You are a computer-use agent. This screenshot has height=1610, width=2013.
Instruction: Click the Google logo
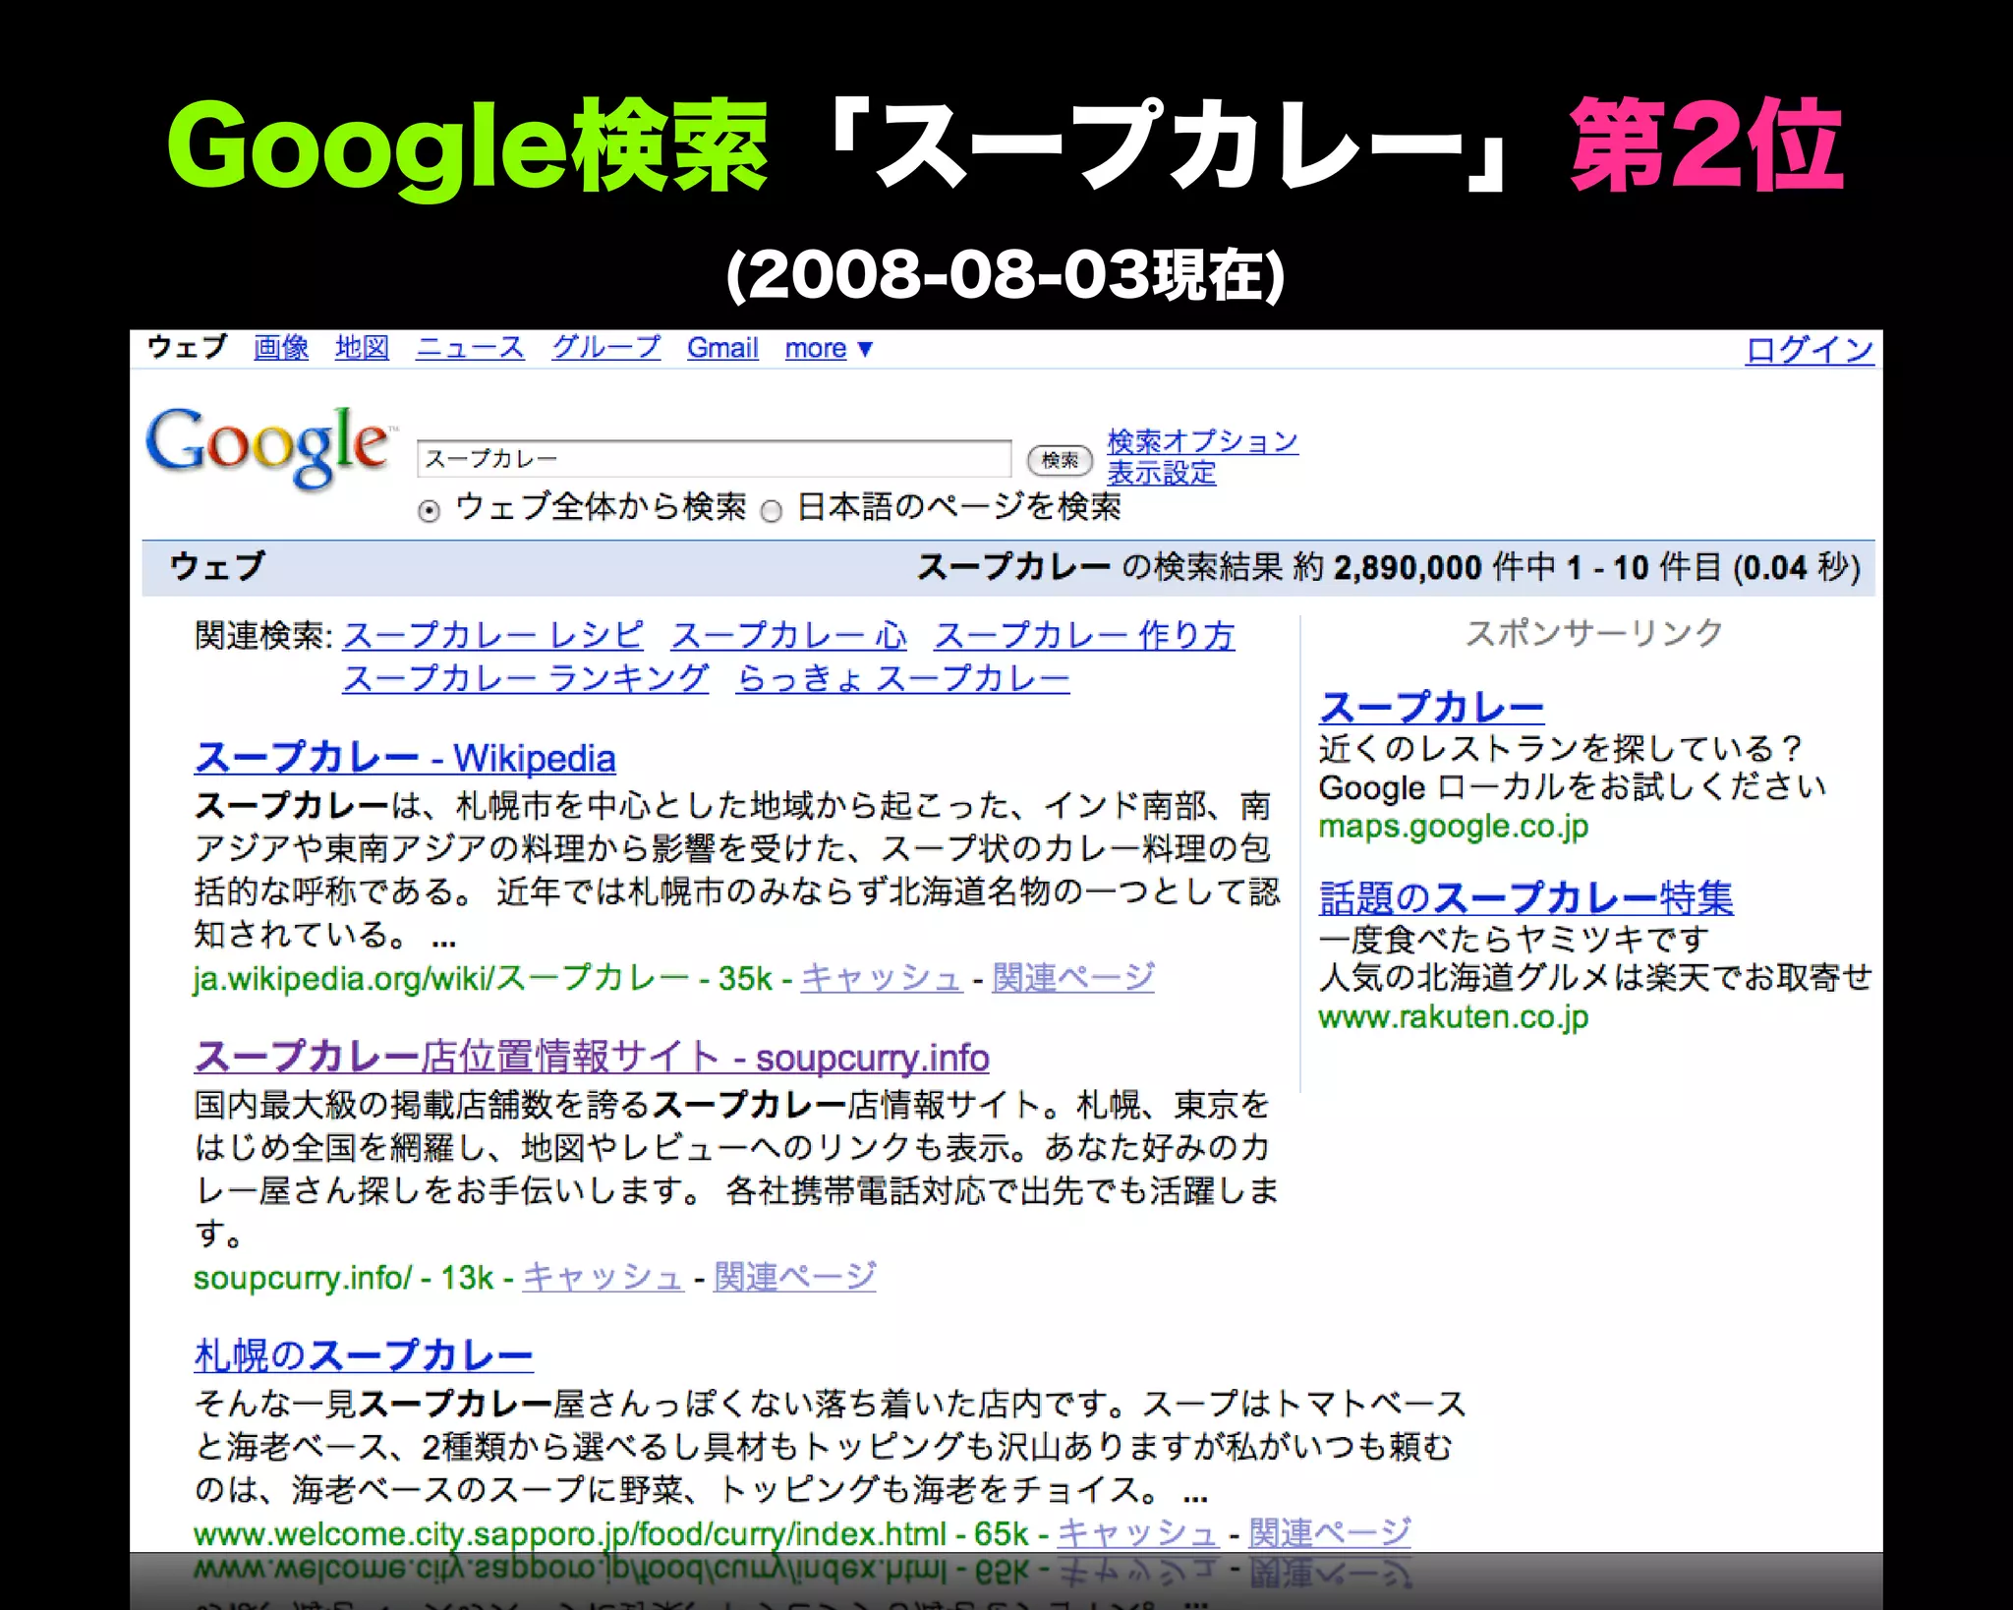pyautogui.click(x=269, y=447)
